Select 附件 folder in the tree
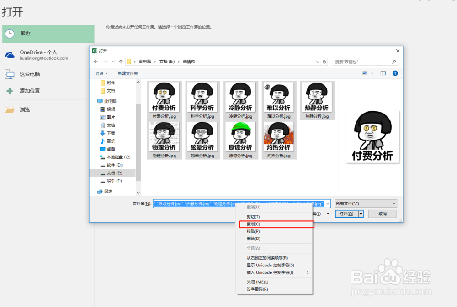This screenshot has height=307, width=457. tap(107, 83)
